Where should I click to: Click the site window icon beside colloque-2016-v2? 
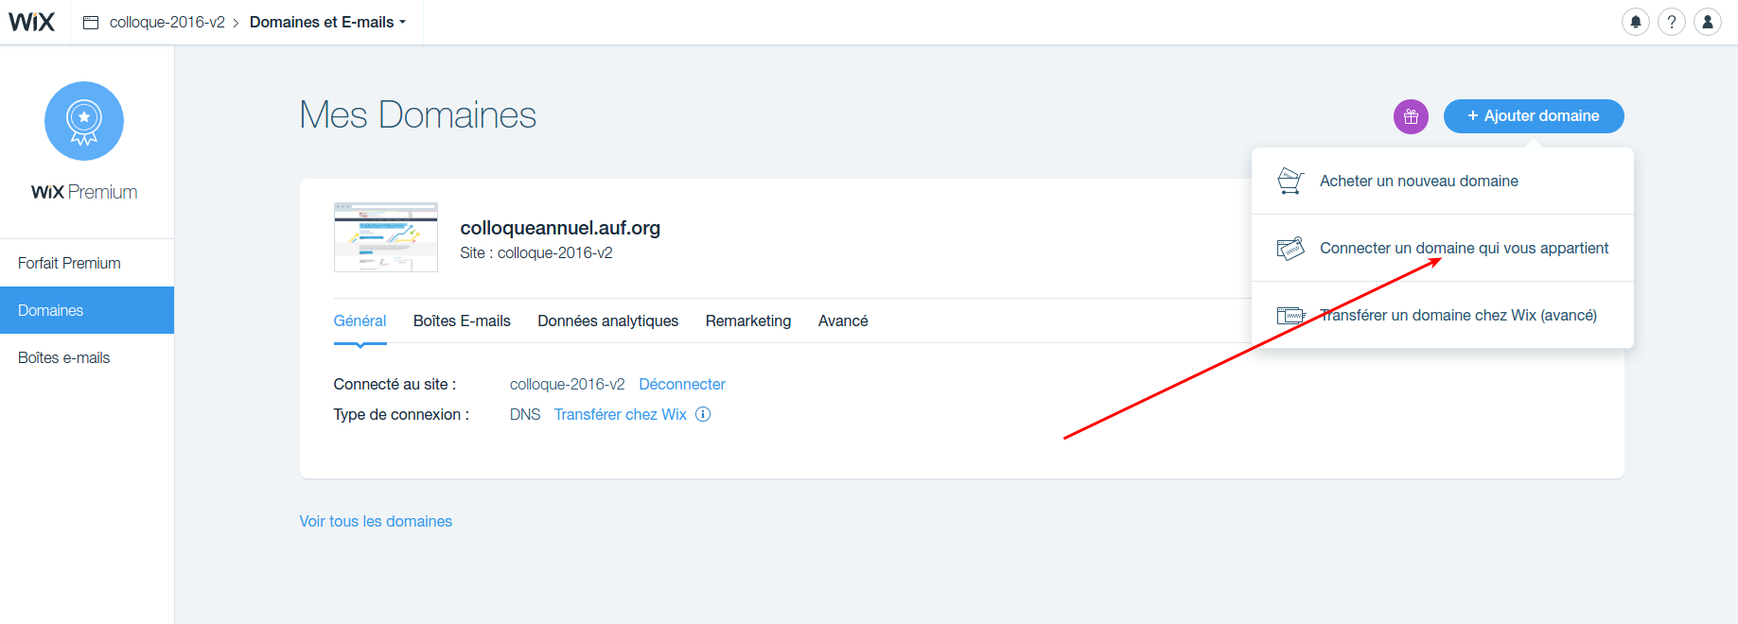click(x=91, y=22)
